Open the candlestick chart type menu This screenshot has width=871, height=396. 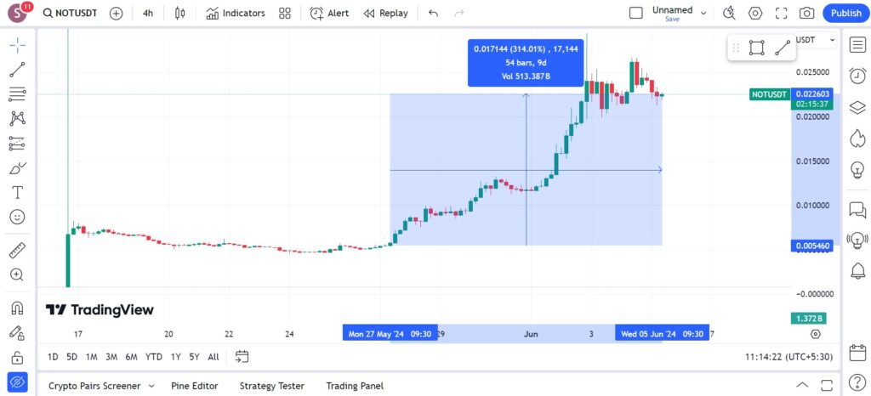click(x=179, y=14)
